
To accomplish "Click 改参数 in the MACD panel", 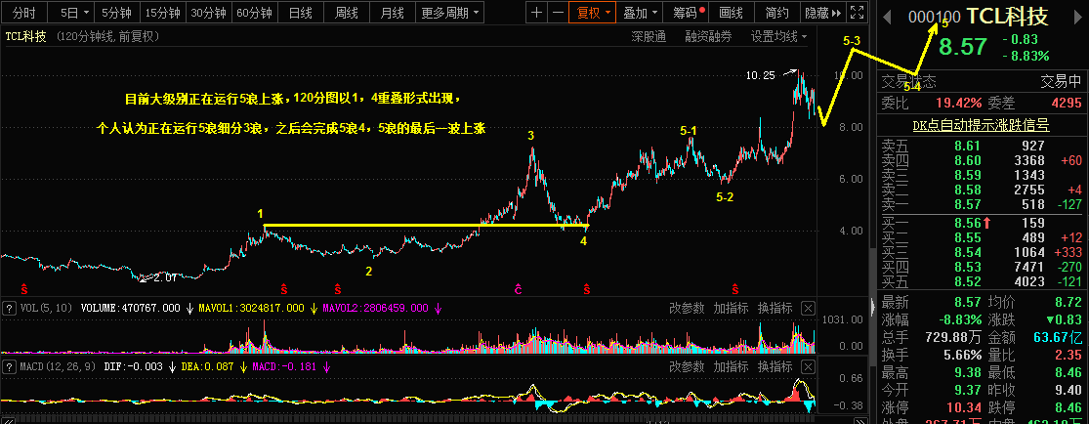I will 687,366.
